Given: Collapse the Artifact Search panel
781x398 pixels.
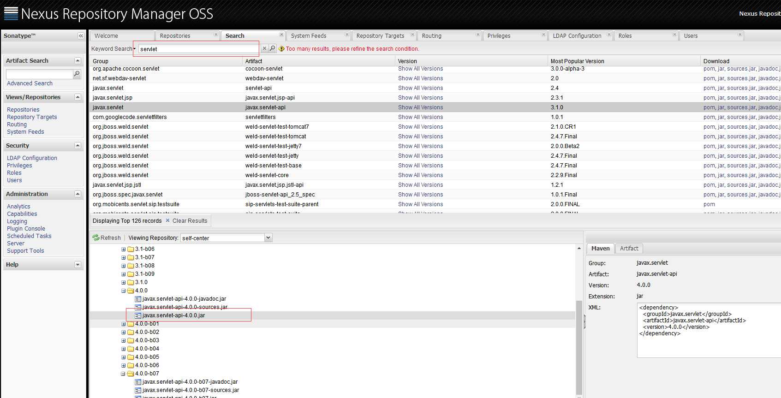Looking at the screenshot, I should click(78, 61).
